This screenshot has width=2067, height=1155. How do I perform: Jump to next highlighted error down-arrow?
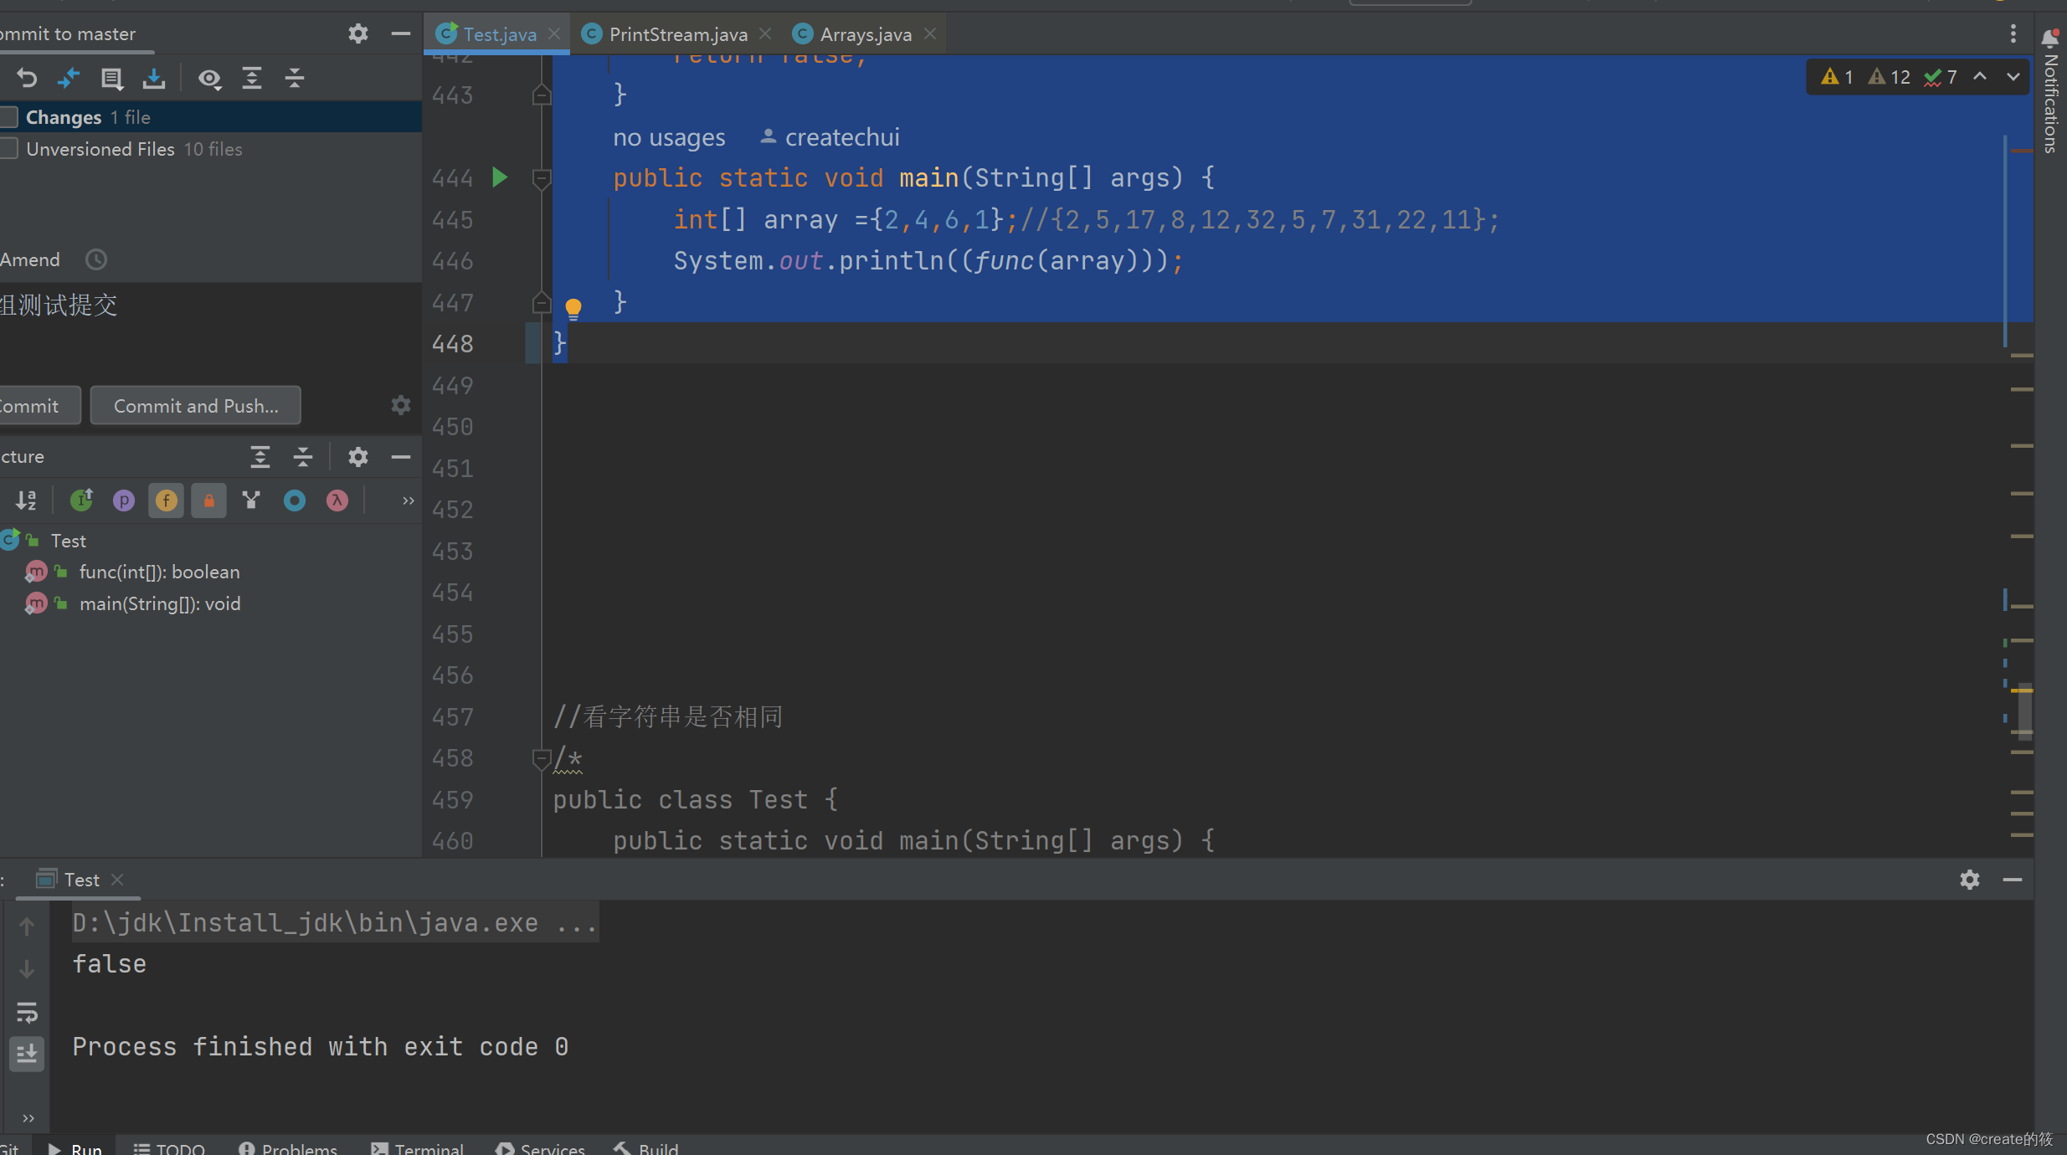click(x=2013, y=77)
